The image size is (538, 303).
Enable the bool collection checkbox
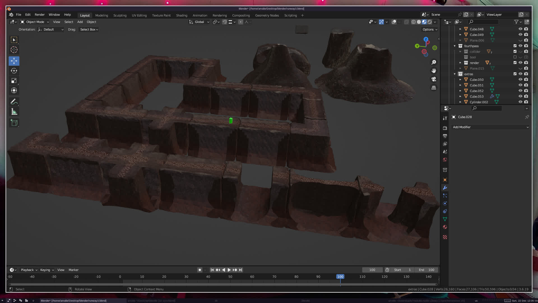[x=515, y=57]
